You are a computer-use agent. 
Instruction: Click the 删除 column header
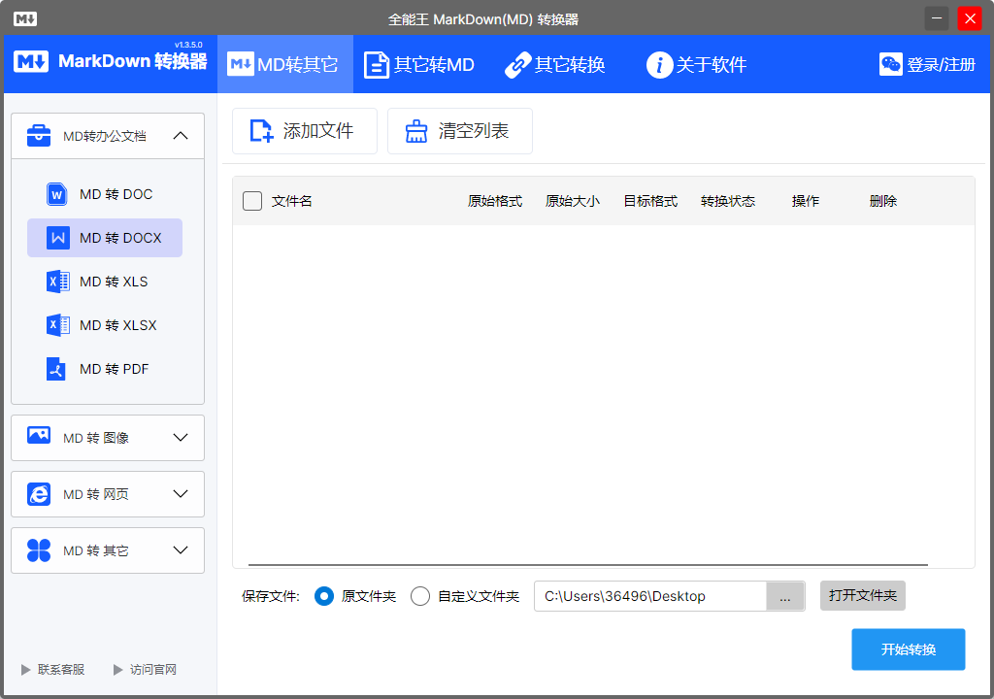click(883, 201)
